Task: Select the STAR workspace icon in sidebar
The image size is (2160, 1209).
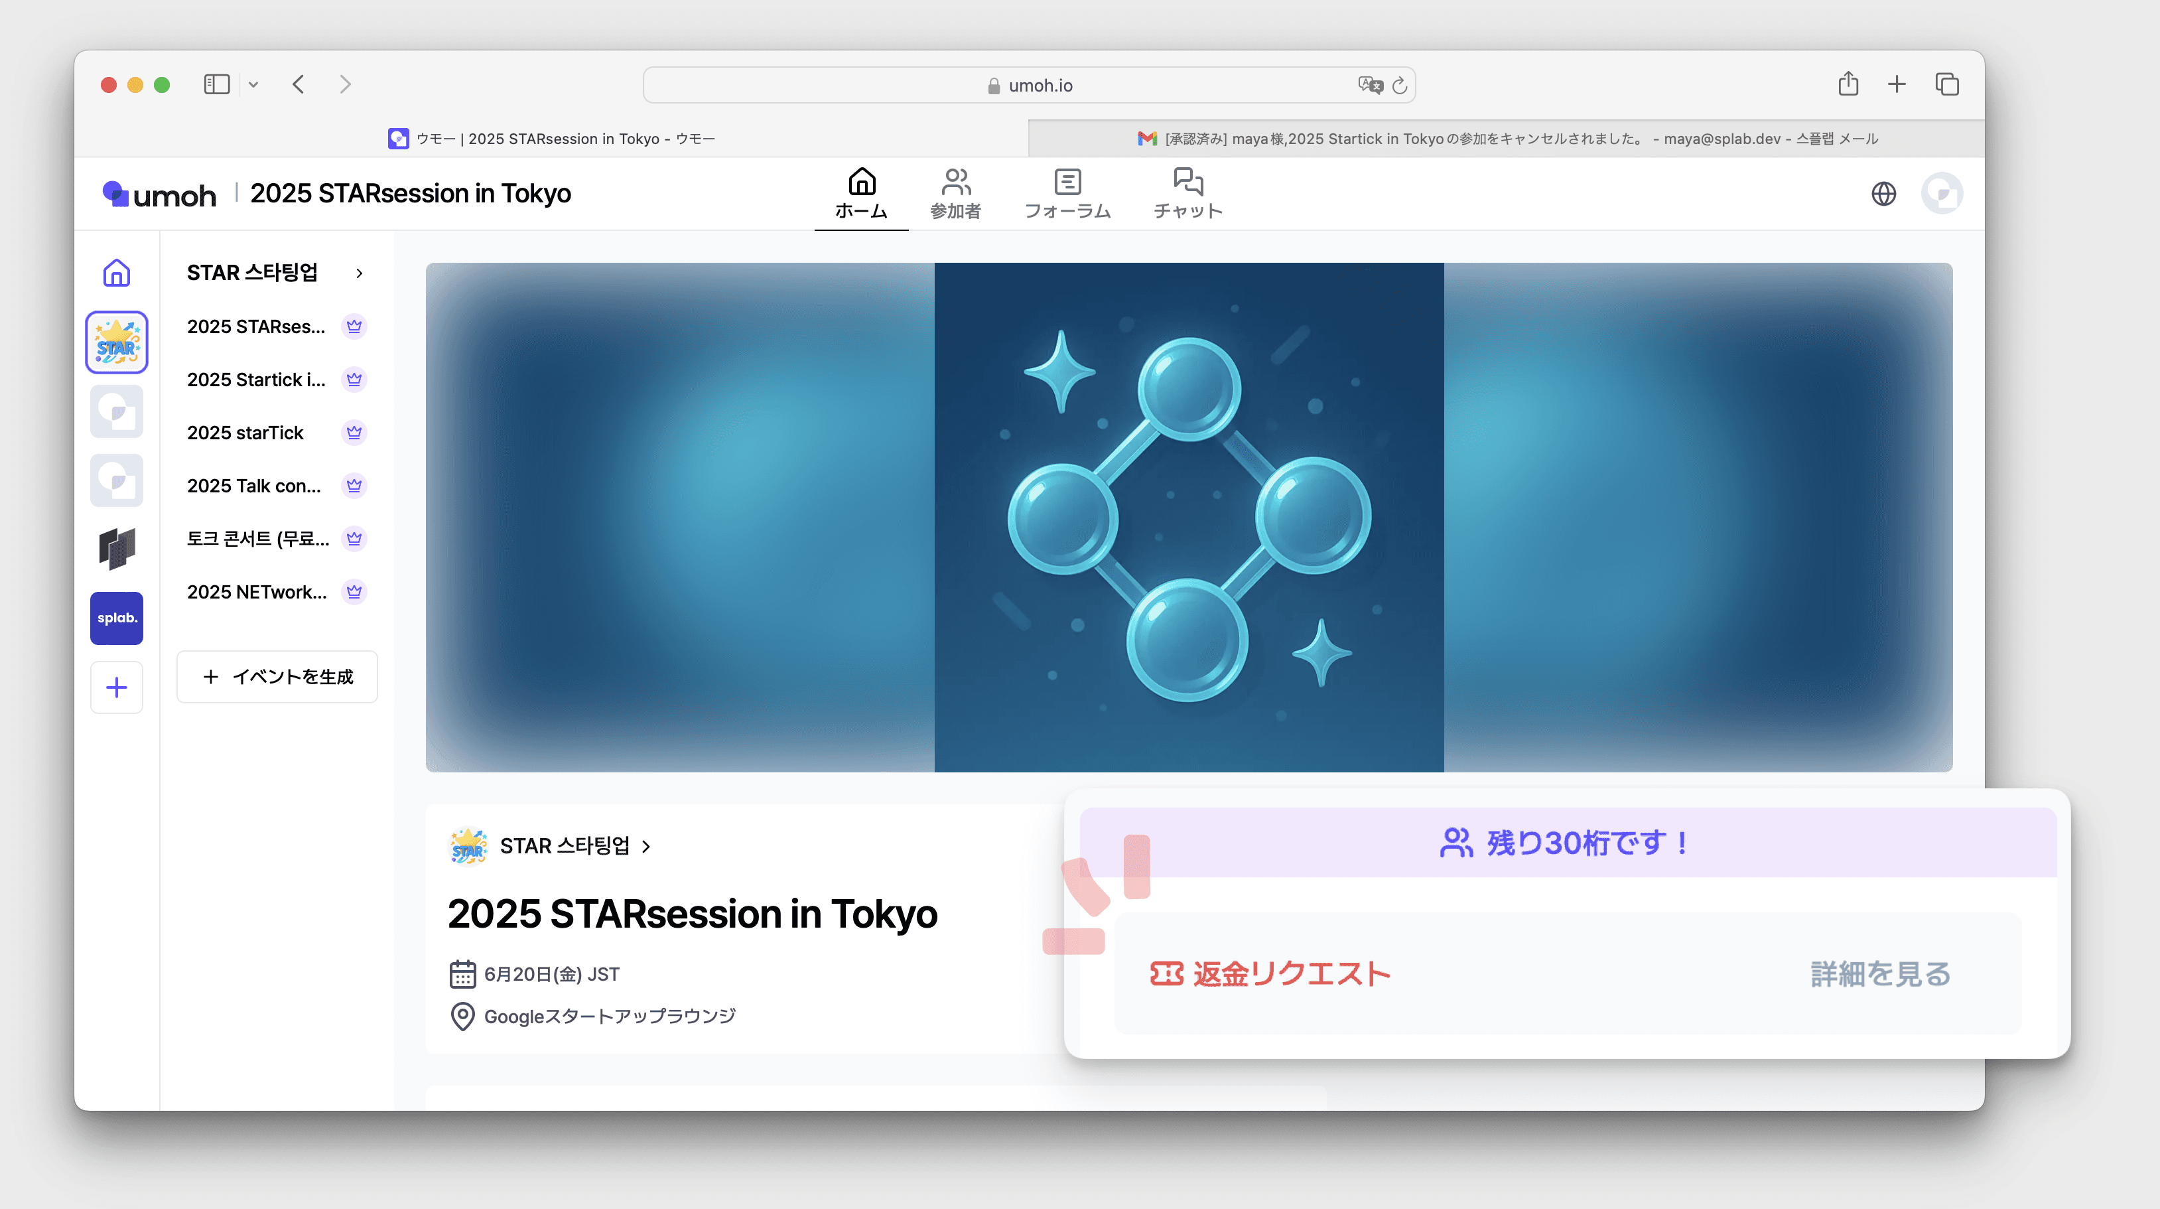Action: coord(117,342)
